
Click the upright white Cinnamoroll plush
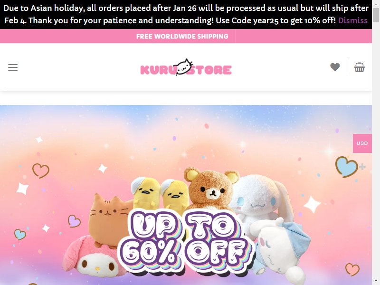(260, 199)
